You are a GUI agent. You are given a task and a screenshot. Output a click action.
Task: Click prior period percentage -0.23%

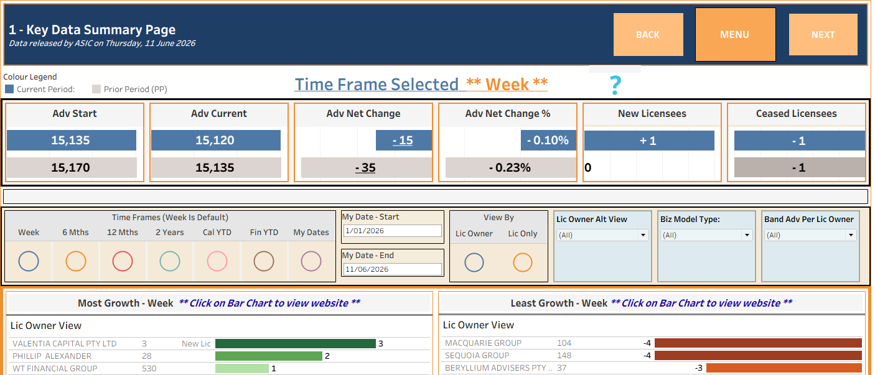click(x=510, y=168)
